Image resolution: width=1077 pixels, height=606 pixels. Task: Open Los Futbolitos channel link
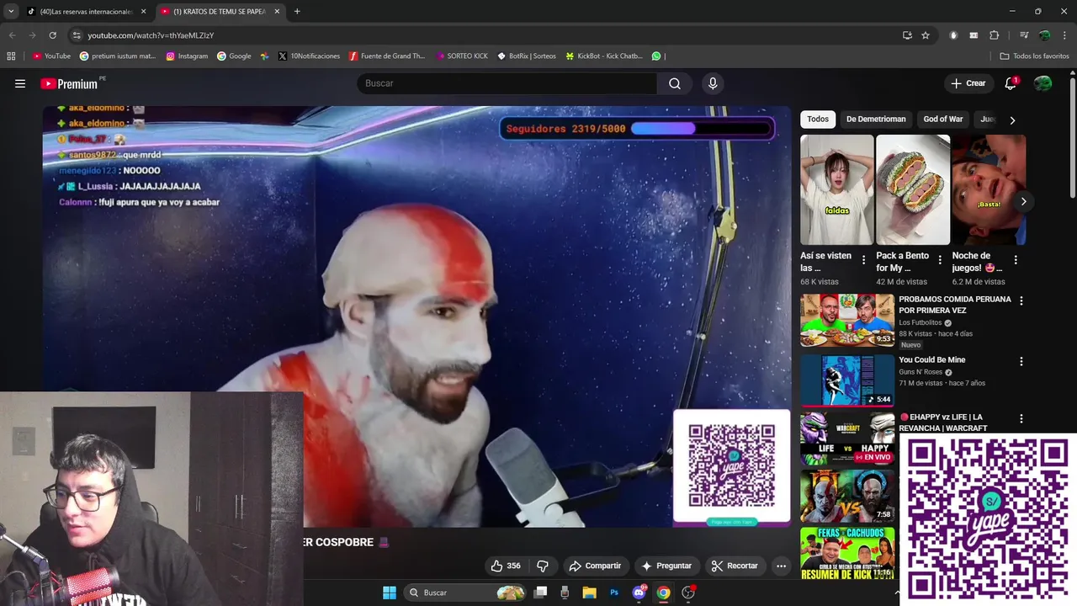pyautogui.click(x=920, y=322)
